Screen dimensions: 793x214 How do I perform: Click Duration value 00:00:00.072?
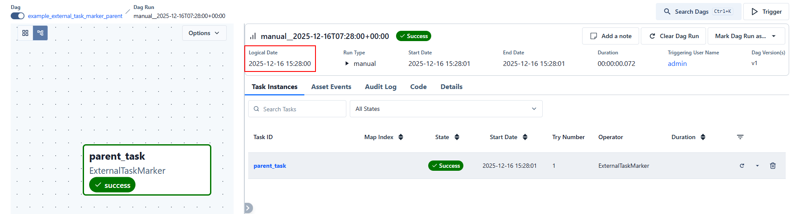[x=616, y=63]
